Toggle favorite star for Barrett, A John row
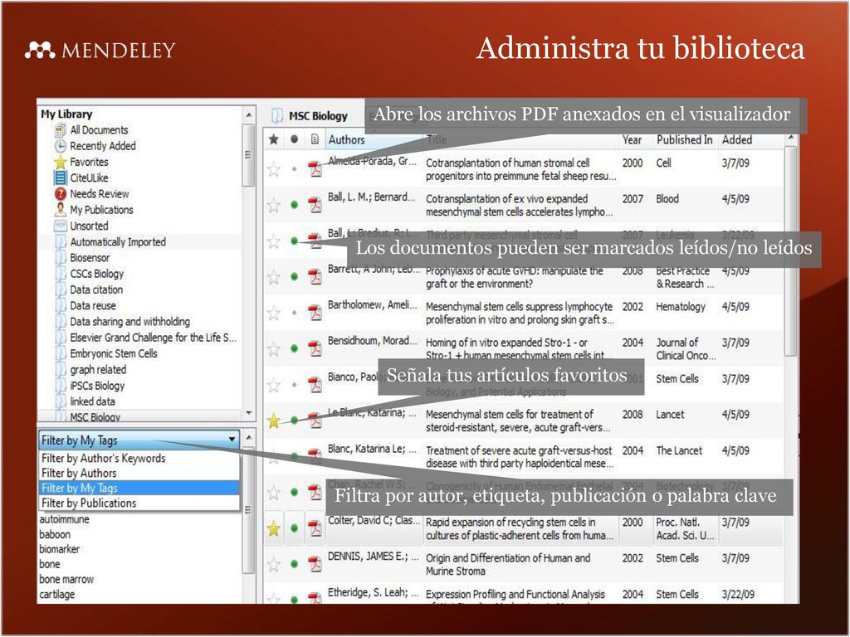Screen dimensions: 850x637 [x=274, y=277]
